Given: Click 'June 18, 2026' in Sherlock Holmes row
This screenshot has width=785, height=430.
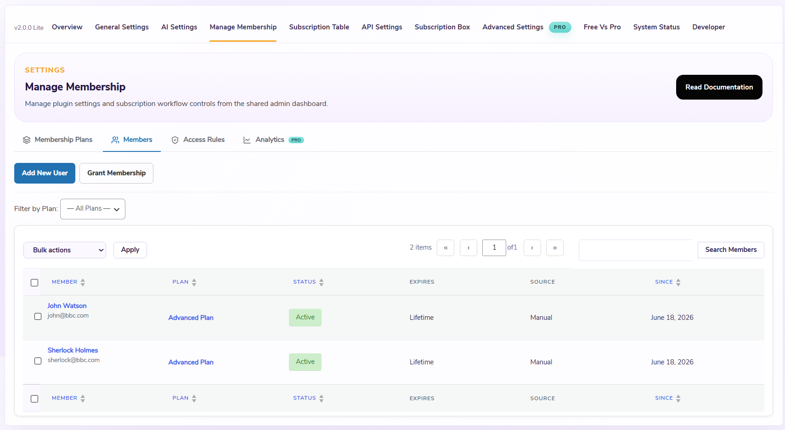Looking at the screenshot, I should [672, 362].
